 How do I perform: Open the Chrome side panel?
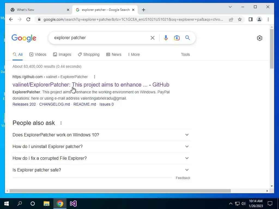[x=251, y=19]
